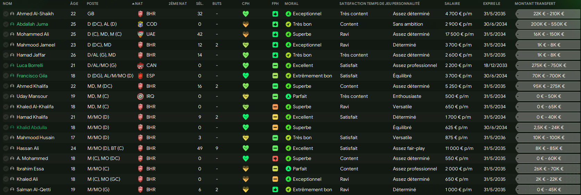Click the IRQ emblem for Uday Mansour
This screenshot has height=195, width=581.
coord(140,96)
